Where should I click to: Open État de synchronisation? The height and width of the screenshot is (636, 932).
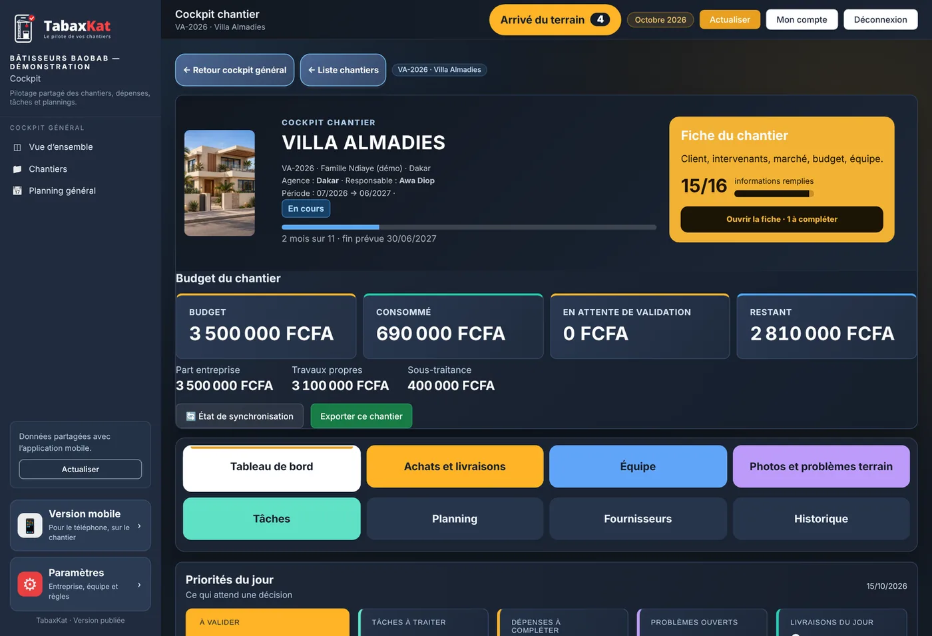(x=240, y=416)
